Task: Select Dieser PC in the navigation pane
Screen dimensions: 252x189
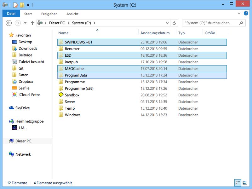Action: [x=23, y=141]
